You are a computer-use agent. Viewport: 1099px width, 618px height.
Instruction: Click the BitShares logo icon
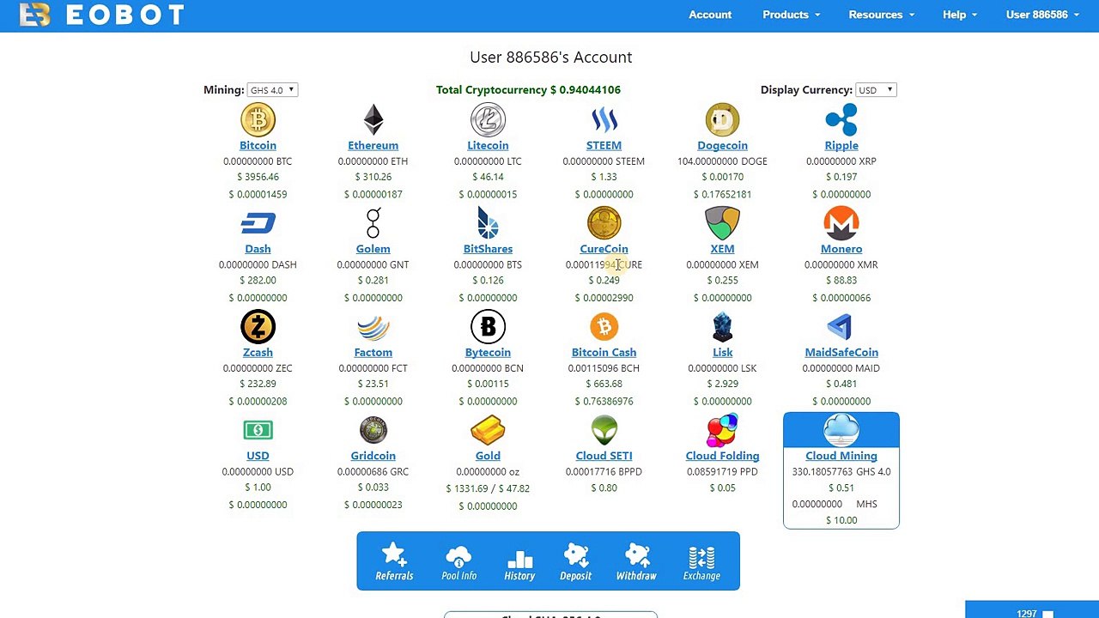[488, 223]
